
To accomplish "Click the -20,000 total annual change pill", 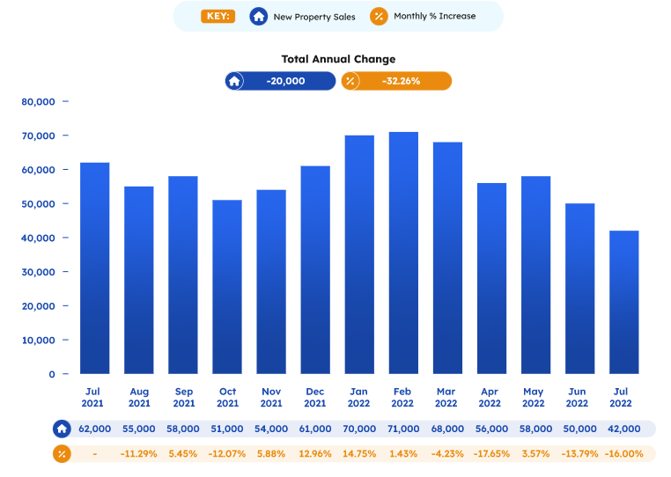I will [x=286, y=81].
